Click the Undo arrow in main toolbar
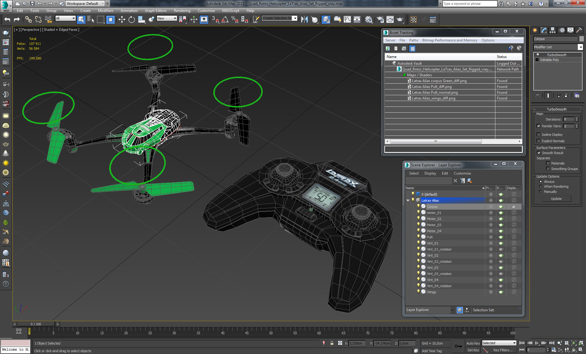This screenshot has width=586, height=354. pos(7,20)
